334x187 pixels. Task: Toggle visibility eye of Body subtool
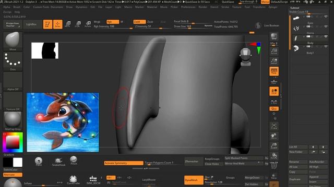(326, 36)
